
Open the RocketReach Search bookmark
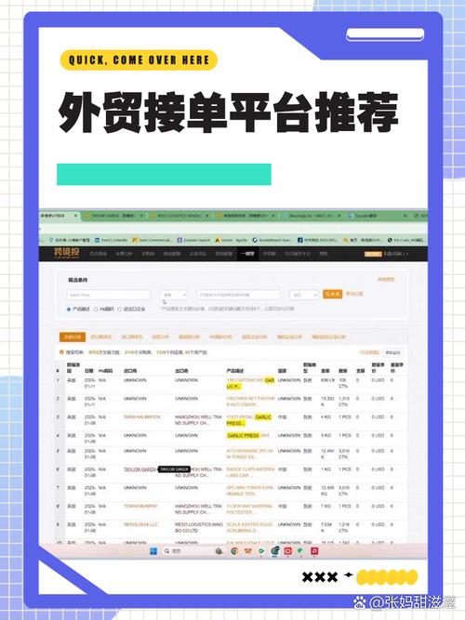click(272, 240)
